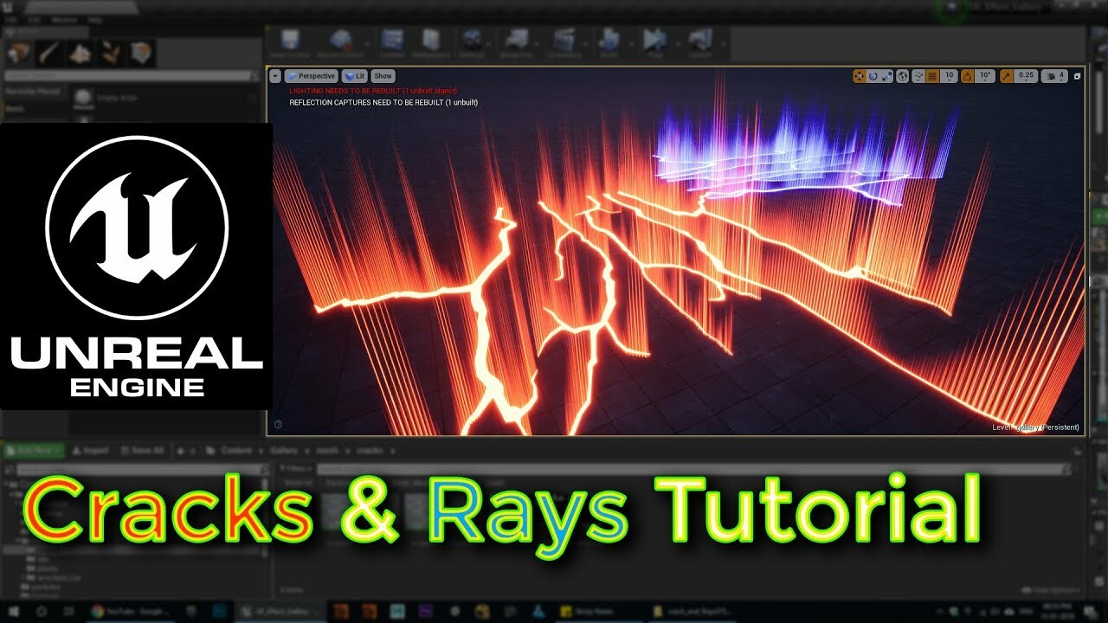Go to mesh in the breadcrumb path
1108x623 pixels.
click(x=328, y=450)
